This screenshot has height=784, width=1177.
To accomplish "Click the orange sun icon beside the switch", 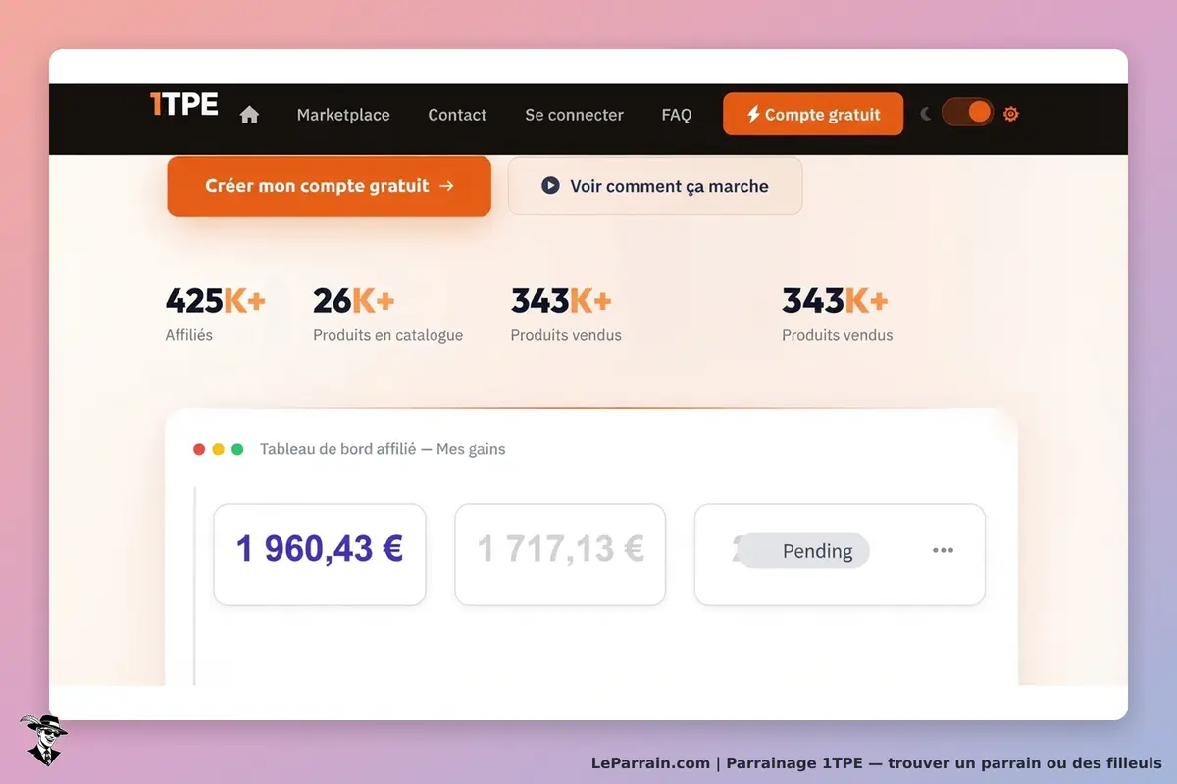I will coord(1011,114).
